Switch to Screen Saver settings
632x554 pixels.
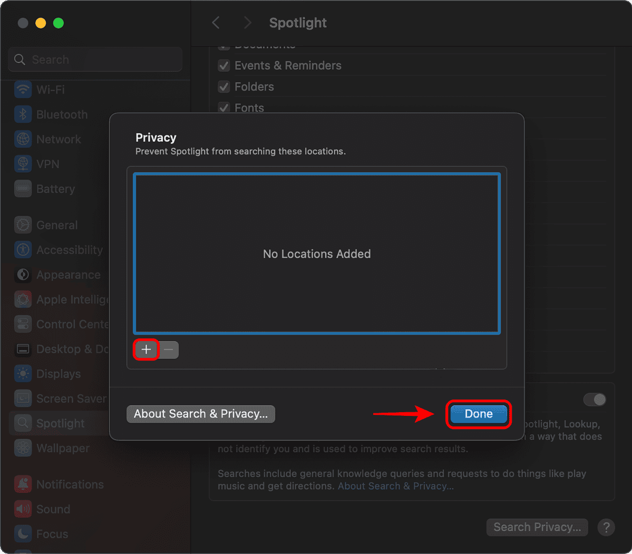22,399
